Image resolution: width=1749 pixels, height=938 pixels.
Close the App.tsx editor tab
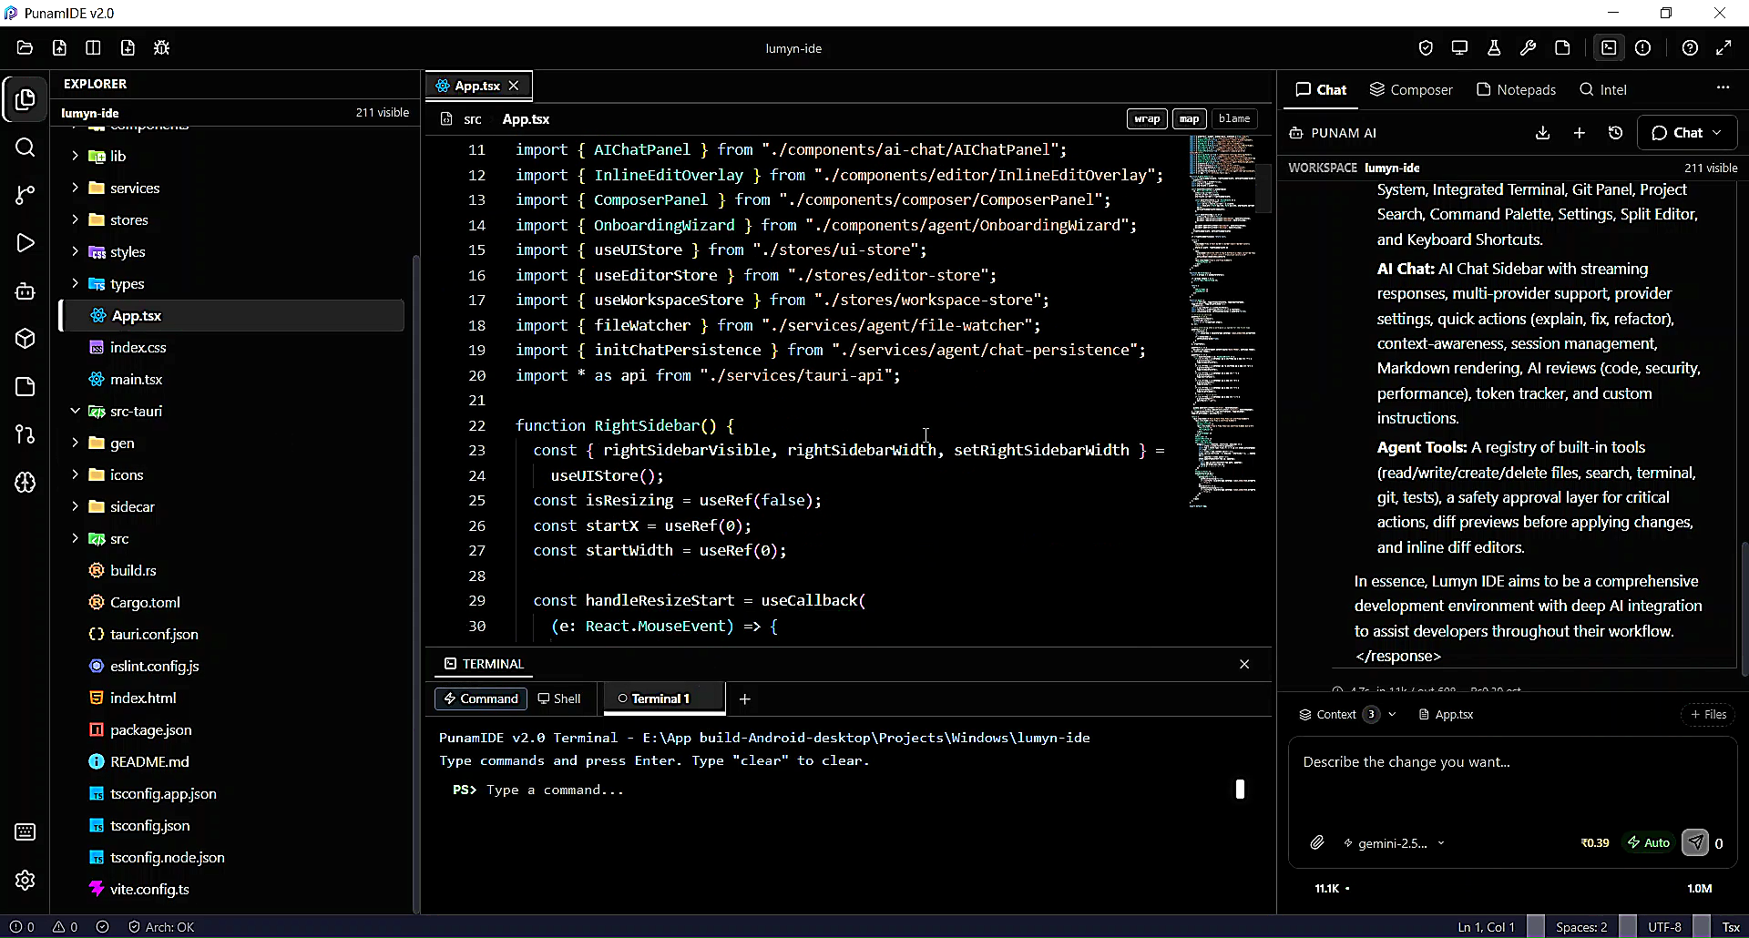[x=514, y=86]
